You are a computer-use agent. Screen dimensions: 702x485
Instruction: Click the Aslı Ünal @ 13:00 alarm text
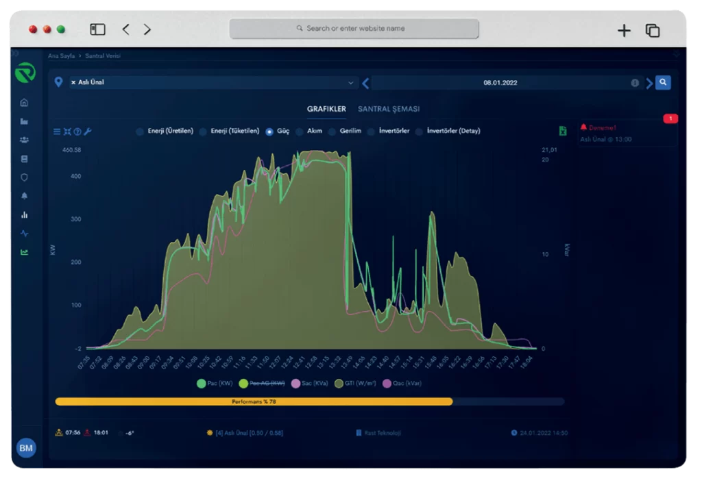coord(606,139)
